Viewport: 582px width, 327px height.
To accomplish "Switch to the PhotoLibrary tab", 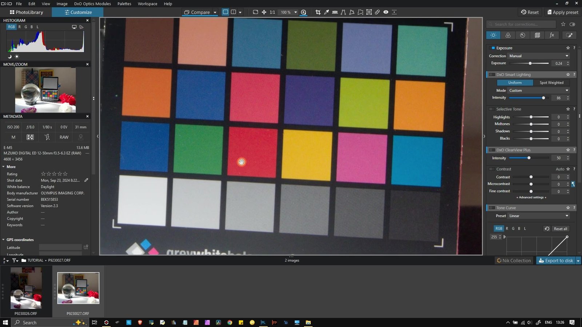I will click(x=26, y=12).
